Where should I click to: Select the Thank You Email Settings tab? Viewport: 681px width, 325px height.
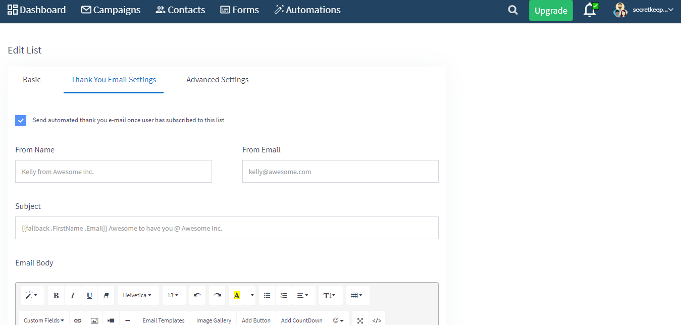point(114,80)
